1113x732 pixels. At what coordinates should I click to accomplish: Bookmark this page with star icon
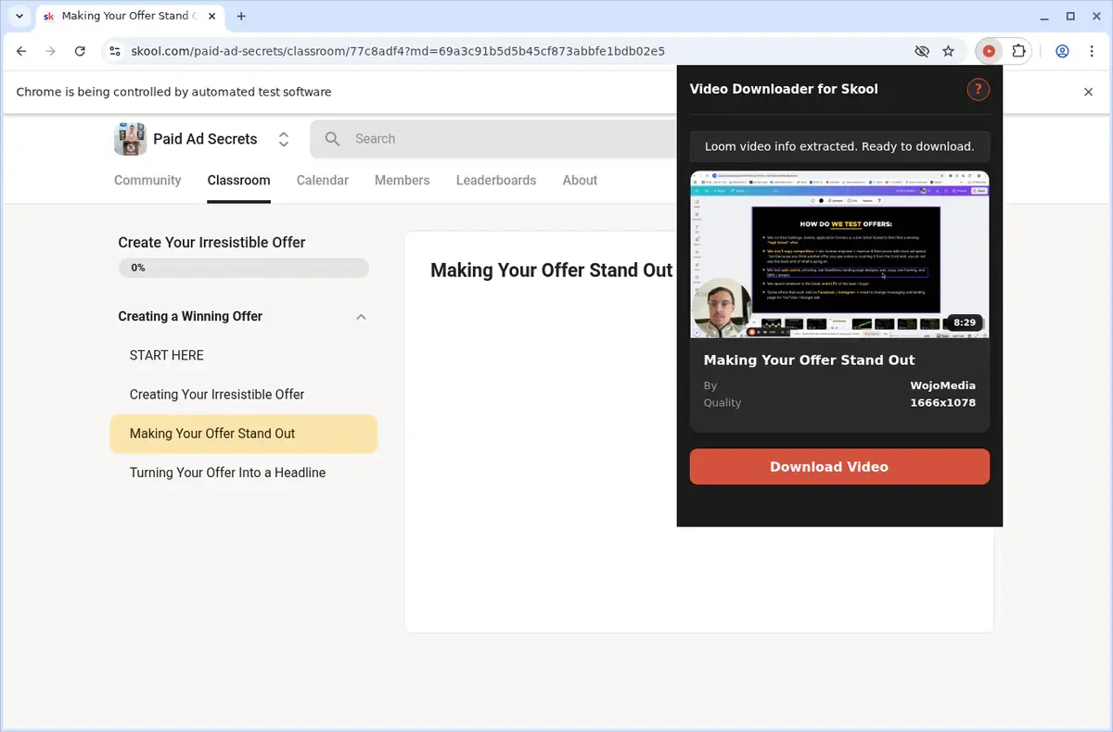coord(948,51)
